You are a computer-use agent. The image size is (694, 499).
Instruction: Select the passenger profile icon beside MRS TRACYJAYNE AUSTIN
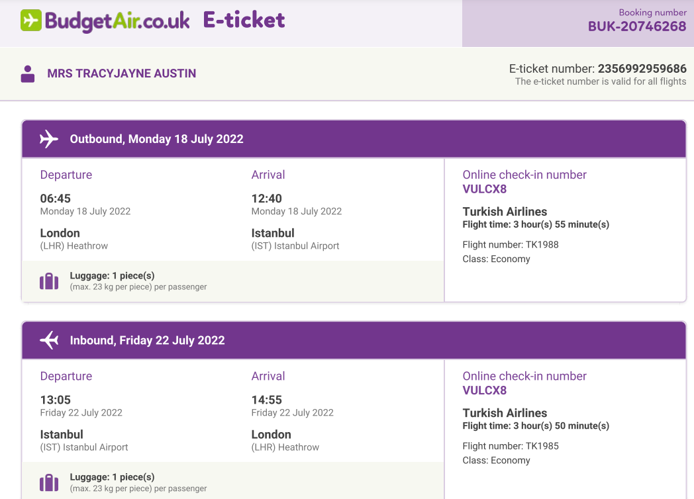click(27, 73)
